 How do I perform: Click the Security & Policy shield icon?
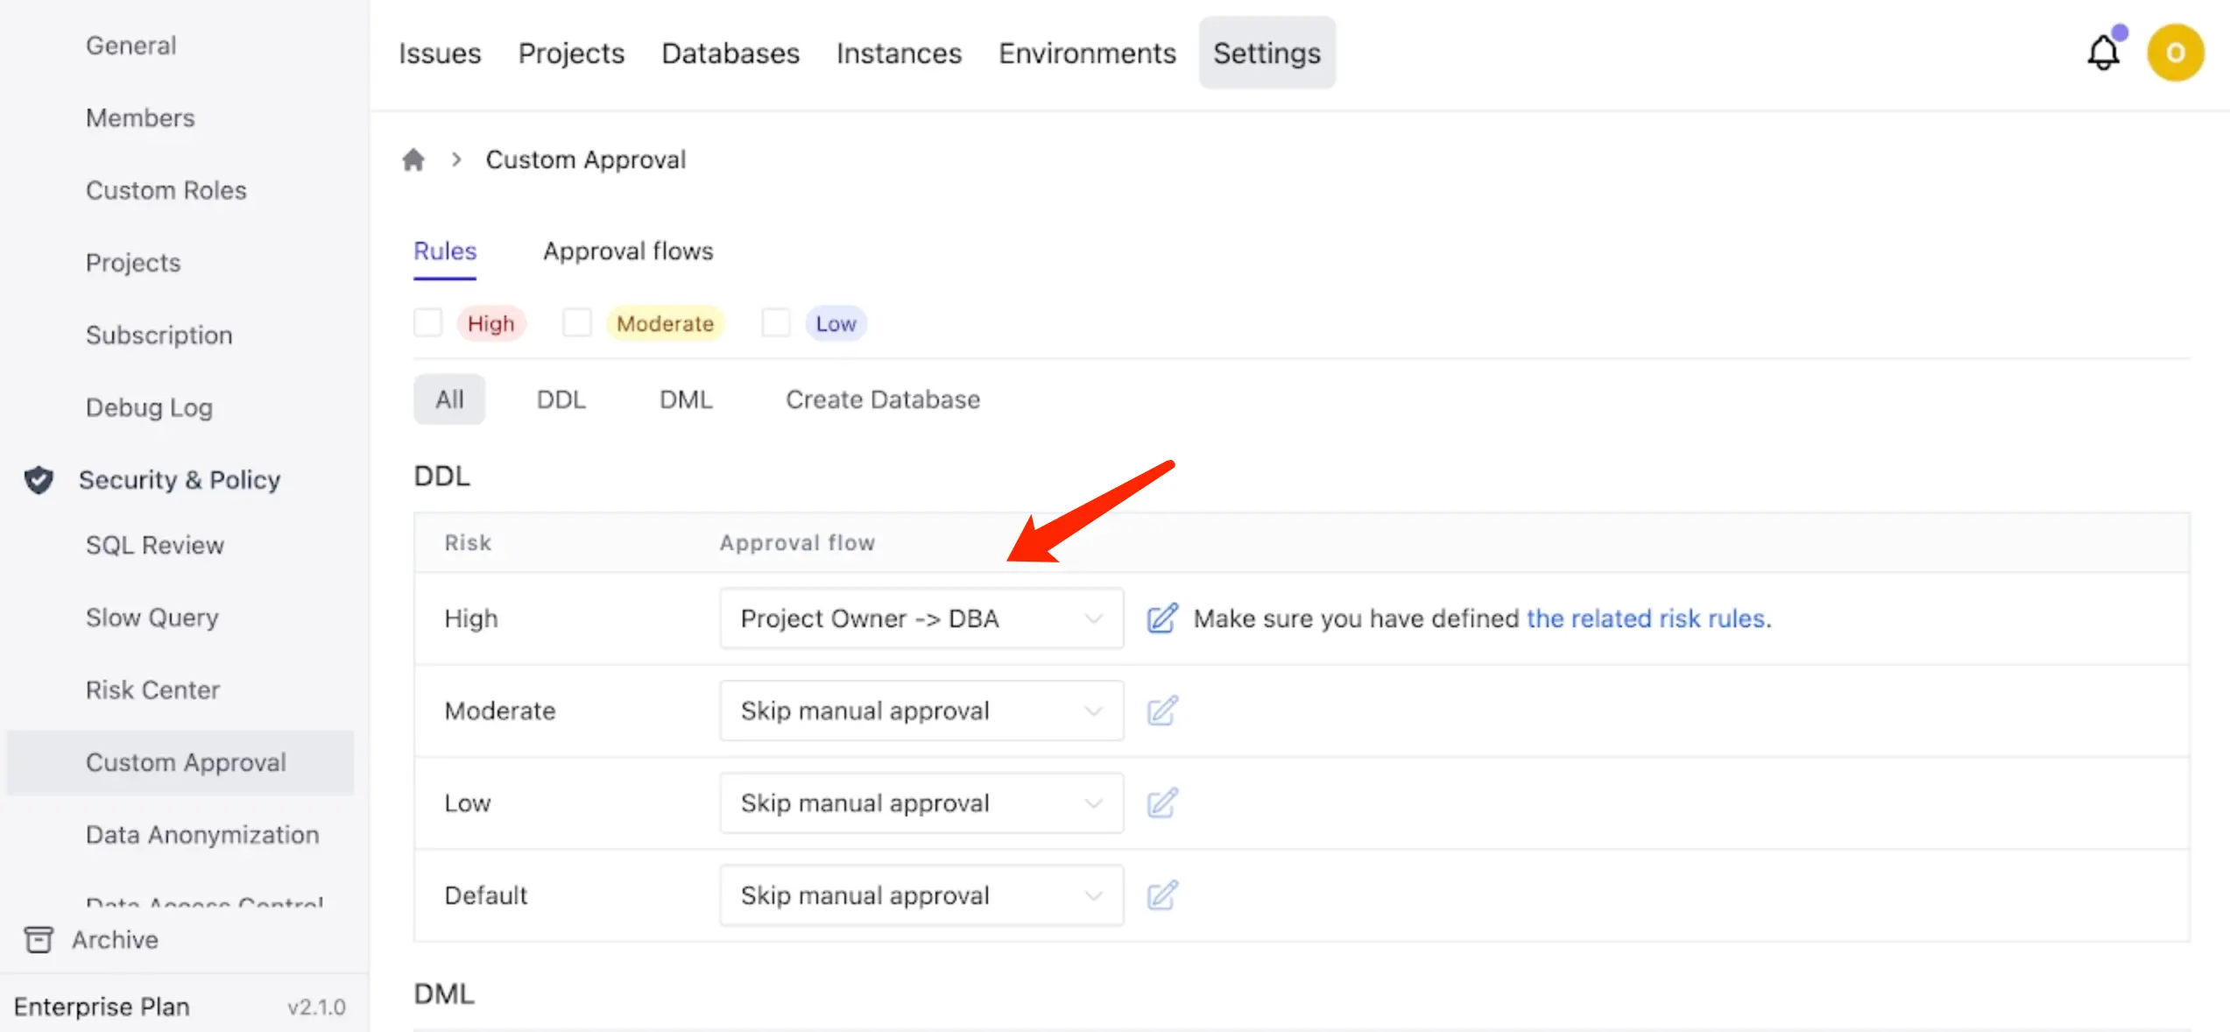[39, 479]
